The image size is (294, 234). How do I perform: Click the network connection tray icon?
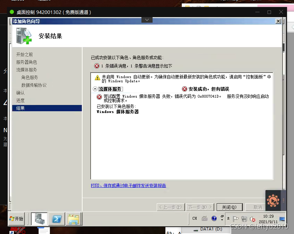pos(244,219)
